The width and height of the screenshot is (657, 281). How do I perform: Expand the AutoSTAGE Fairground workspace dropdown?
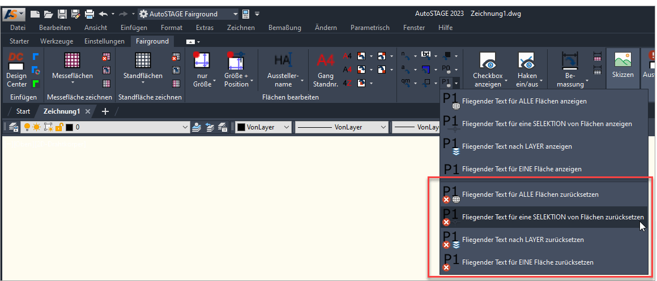pos(236,14)
